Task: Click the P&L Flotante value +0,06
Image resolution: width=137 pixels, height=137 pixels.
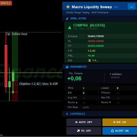Action: coord(74,78)
